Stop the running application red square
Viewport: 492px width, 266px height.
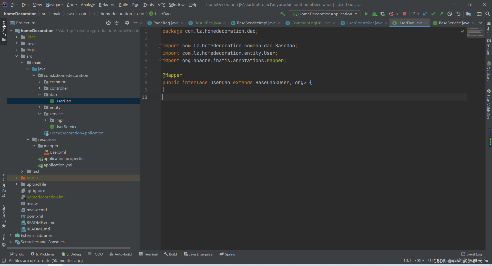pyautogui.click(x=404, y=14)
